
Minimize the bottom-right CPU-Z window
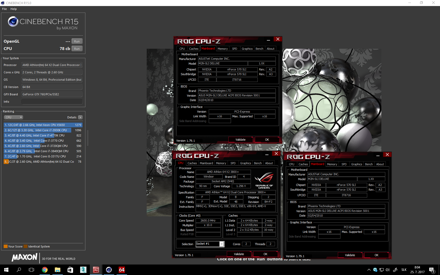[378, 156]
